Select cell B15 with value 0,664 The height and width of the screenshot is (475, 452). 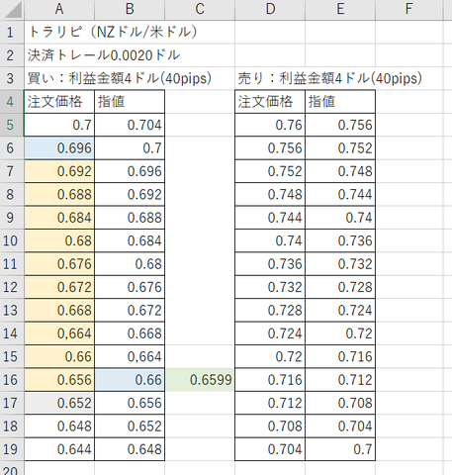130,356
